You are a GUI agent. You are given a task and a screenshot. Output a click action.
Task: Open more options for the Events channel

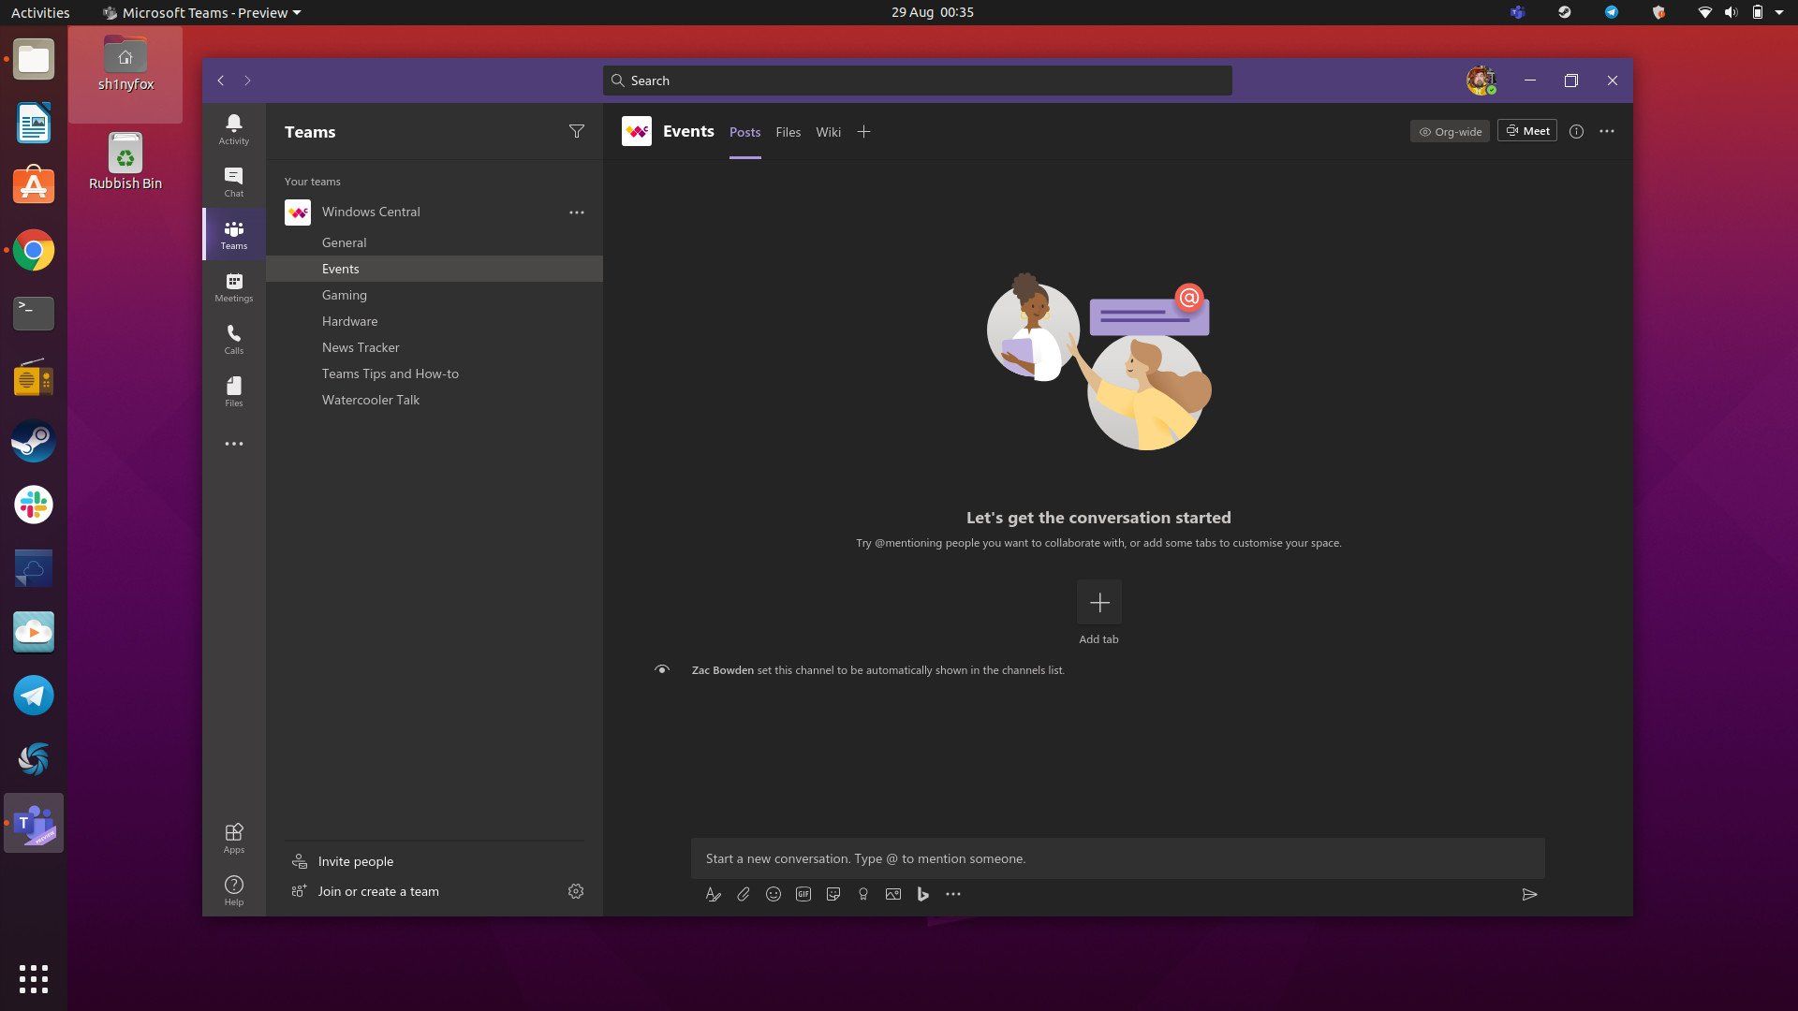point(1607,131)
